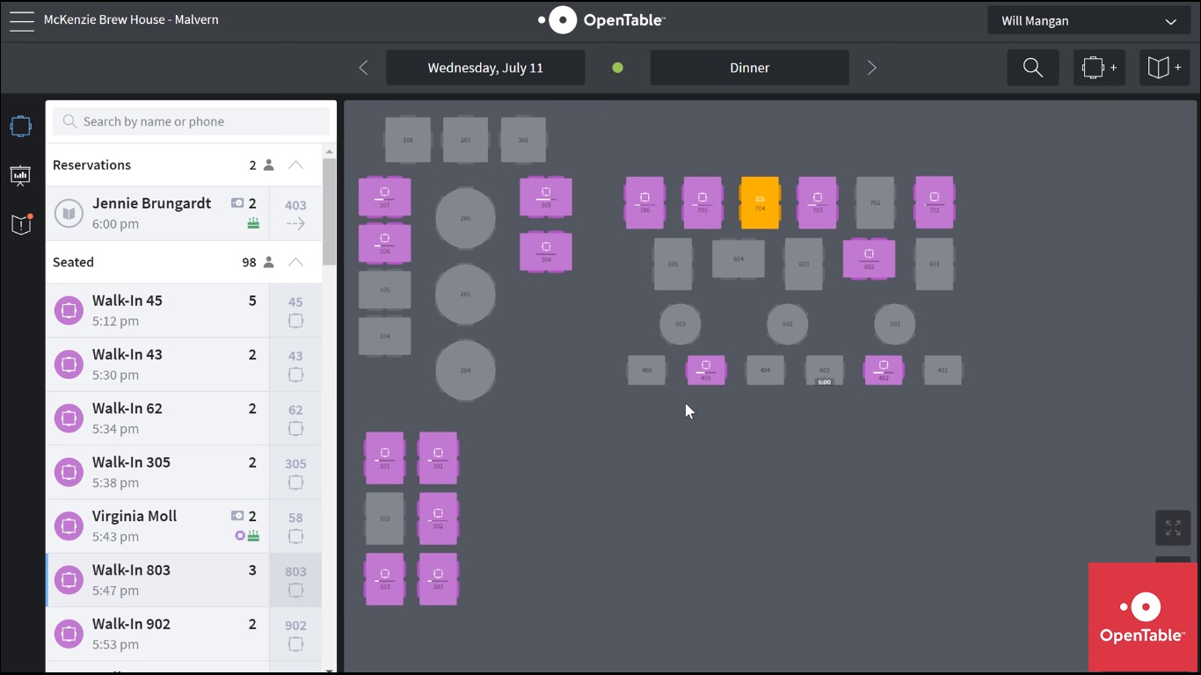Click the seated status icon for Virginia Moll
The width and height of the screenshot is (1201, 675).
point(69,526)
